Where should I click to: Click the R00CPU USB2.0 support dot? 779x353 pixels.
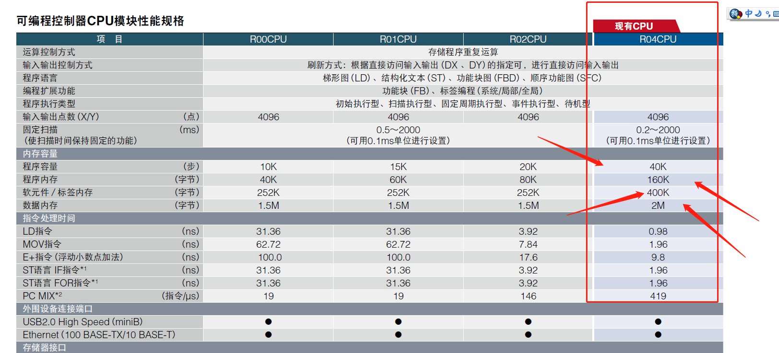[x=268, y=322]
